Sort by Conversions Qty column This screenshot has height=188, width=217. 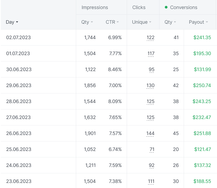[170, 22]
